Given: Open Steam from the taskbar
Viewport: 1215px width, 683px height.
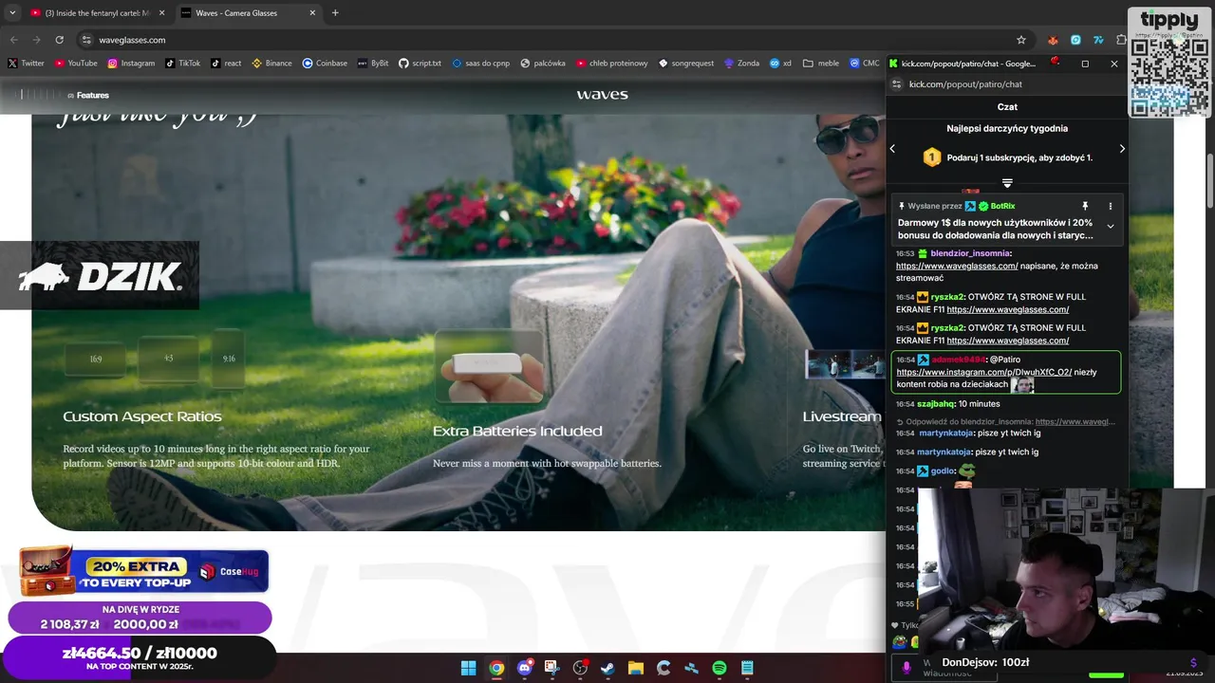Looking at the screenshot, I should point(607,668).
